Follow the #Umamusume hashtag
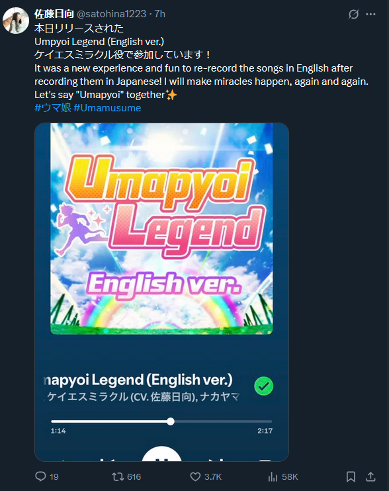Viewport: 389px width, 491px height. click(107, 108)
